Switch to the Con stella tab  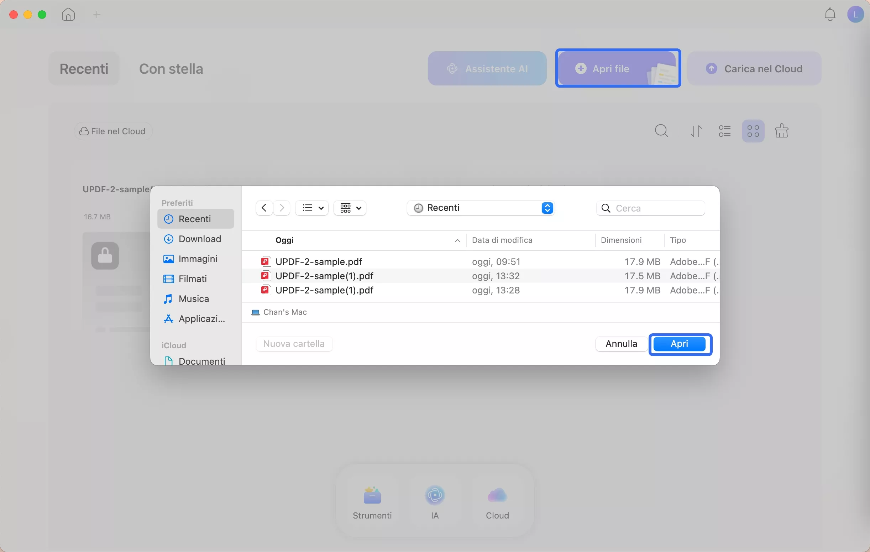pos(171,69)
